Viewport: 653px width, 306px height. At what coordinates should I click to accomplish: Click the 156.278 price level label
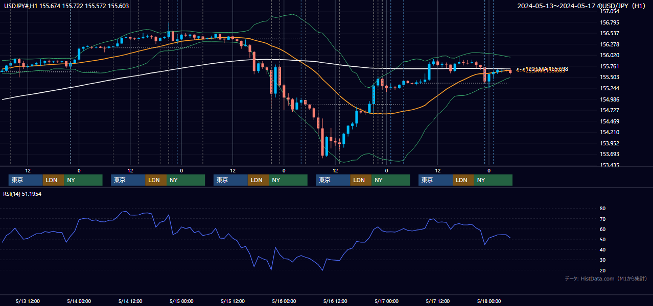click(x=610, y=44)
